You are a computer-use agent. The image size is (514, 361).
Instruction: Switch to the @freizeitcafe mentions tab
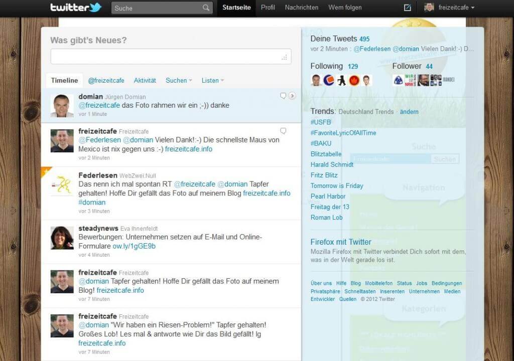coord(106,81)
